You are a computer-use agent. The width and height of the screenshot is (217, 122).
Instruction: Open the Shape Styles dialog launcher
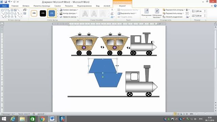point(78,20)
